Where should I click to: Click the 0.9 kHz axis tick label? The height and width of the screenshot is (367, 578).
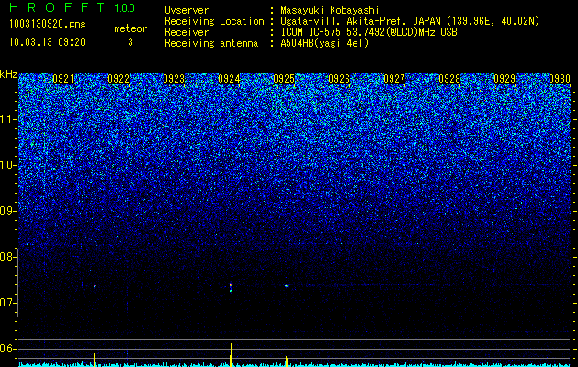[7, 211]
